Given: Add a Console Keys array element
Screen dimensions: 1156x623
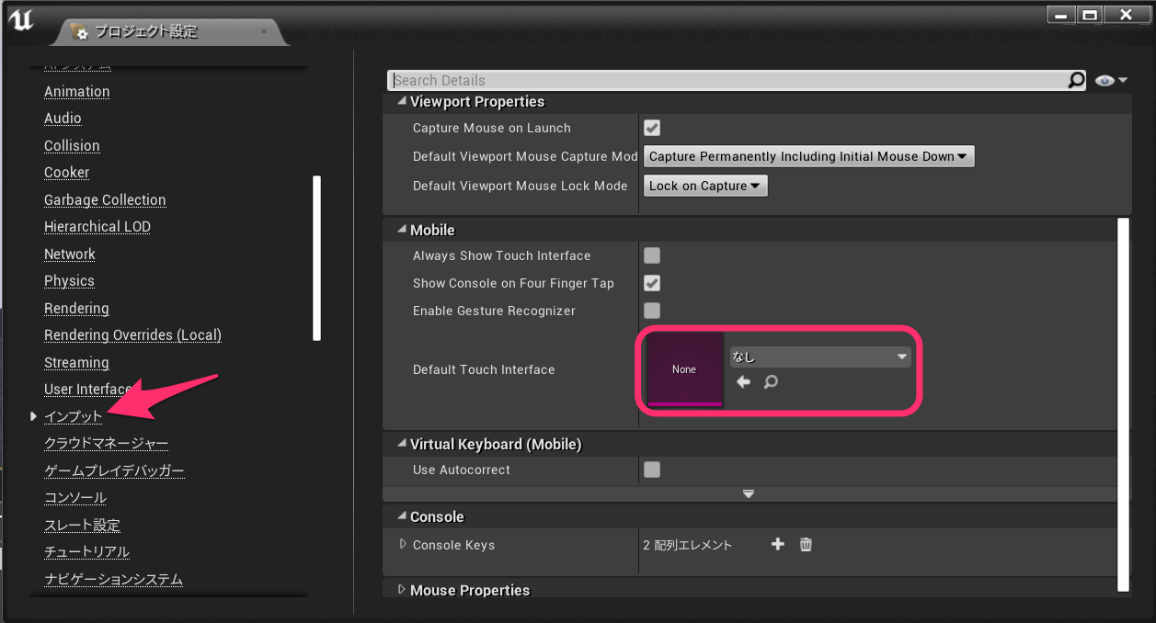Looking at the screenshot, I should click(777, 545).
